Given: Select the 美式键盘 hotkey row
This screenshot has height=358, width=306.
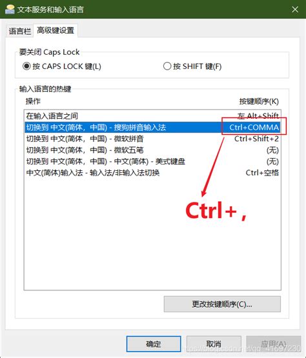Looking at the screenshot, I should [152, 161].
